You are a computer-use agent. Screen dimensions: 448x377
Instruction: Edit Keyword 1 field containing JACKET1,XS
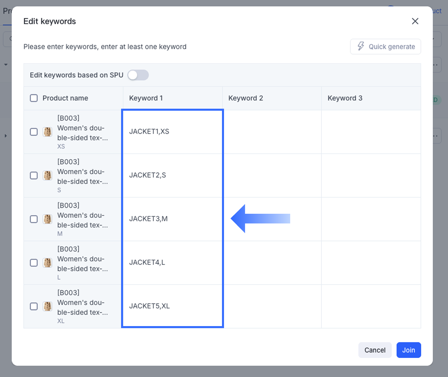172,132
